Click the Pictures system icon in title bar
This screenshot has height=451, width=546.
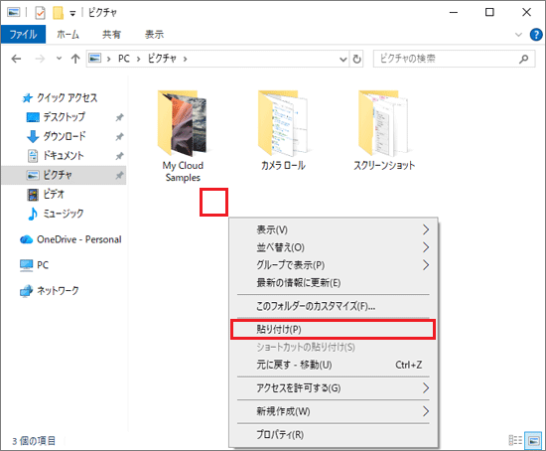click(14, 13)
